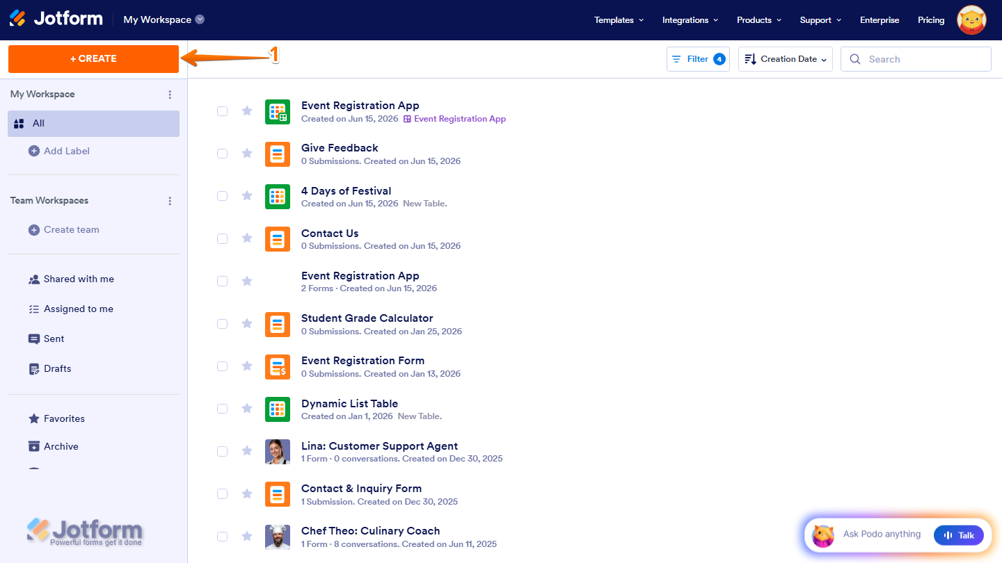
Task: Open the Templates dropdown menu
Action: click(x=619, y=20)
